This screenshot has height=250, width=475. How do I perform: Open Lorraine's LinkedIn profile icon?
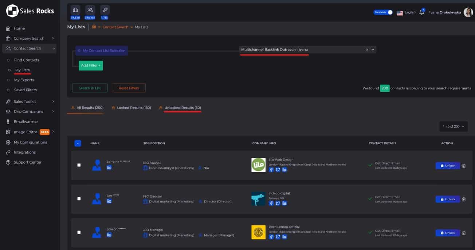[x=109, y=167]
